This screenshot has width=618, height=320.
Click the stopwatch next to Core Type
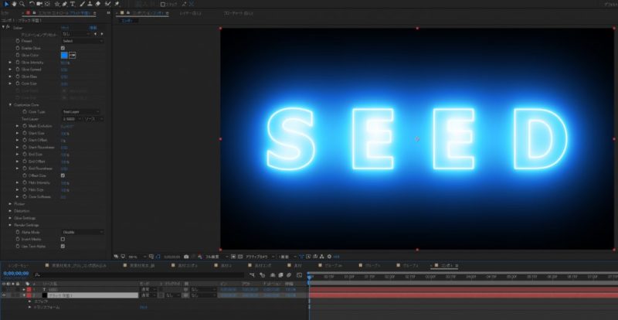point(25,112)
